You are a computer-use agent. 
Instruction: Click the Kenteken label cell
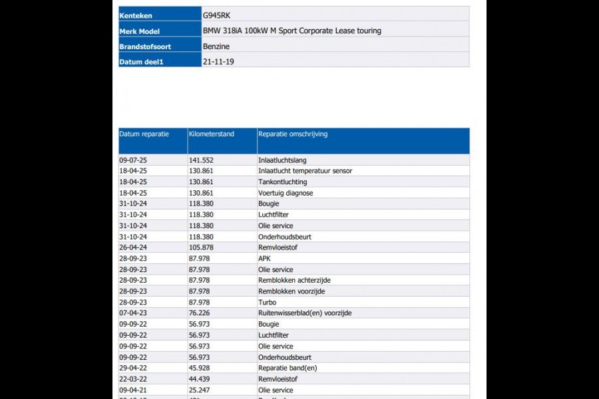point(135,15)
